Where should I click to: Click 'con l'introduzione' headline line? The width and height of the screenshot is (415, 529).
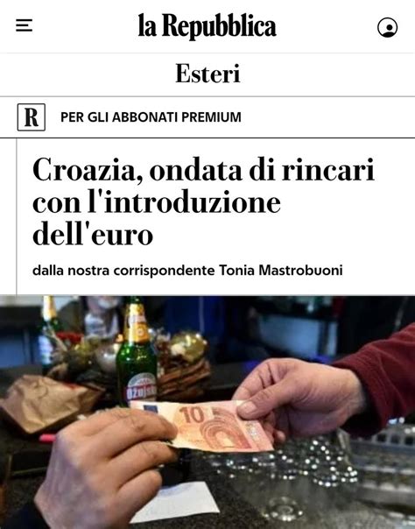pos(157,202)
